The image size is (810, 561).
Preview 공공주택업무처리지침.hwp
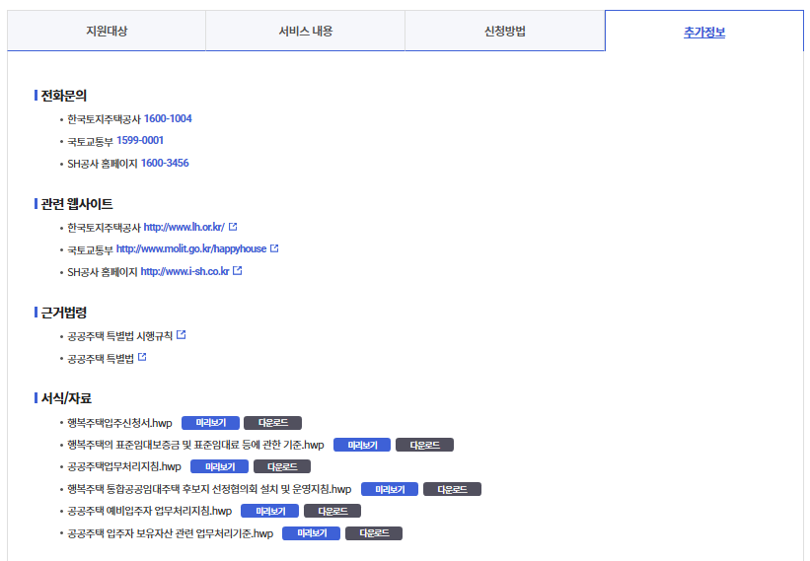click(x=220, y=466)
